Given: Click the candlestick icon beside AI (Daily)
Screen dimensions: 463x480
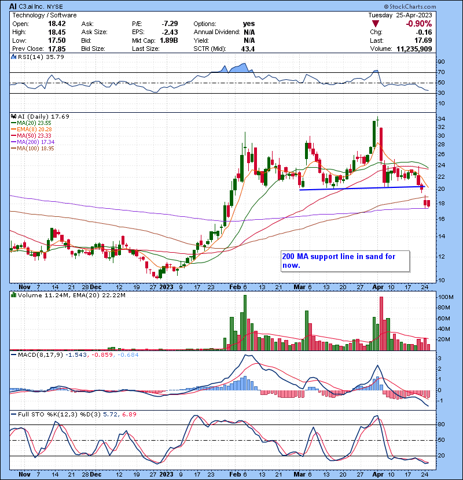Looking at the screenshot, I should [13, 117].
